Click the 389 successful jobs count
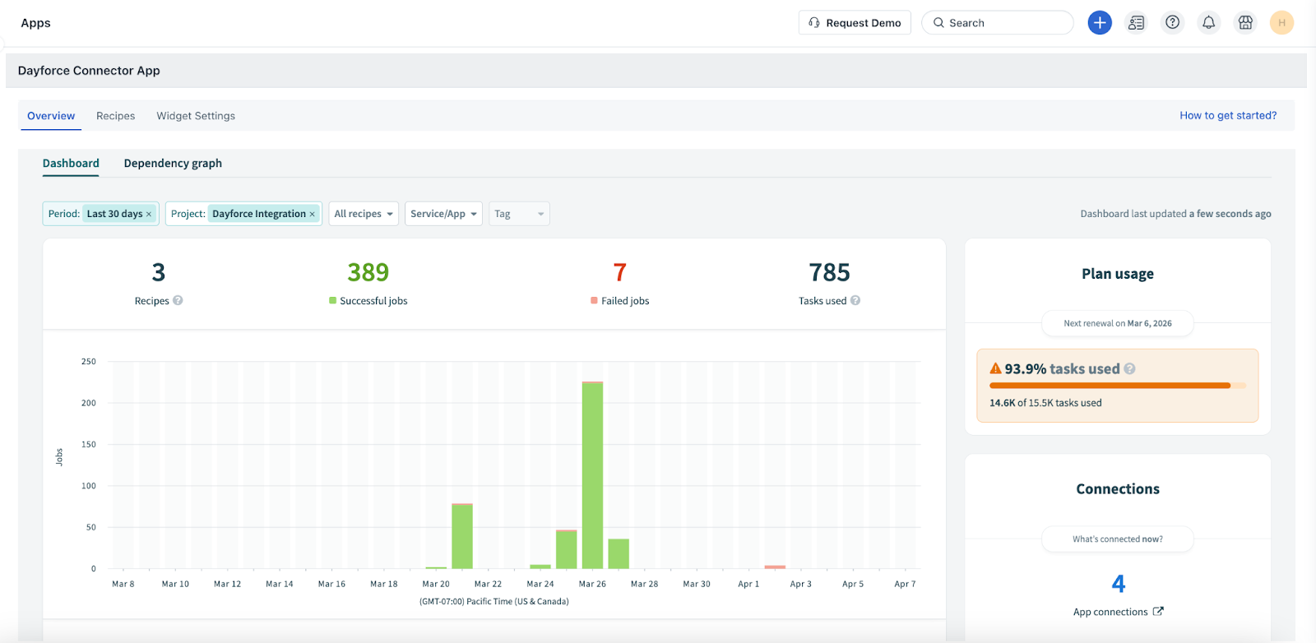This screenshot has height=643, width=1316. pos(368,272)
